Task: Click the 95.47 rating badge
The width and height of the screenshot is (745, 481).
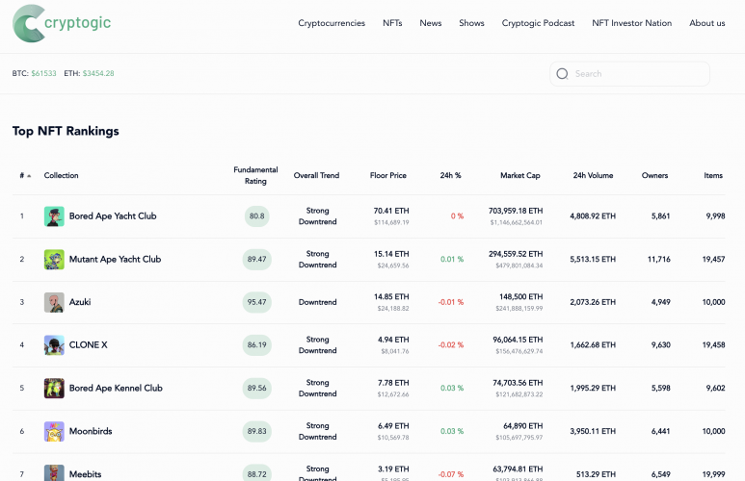Action: point(257,302)
